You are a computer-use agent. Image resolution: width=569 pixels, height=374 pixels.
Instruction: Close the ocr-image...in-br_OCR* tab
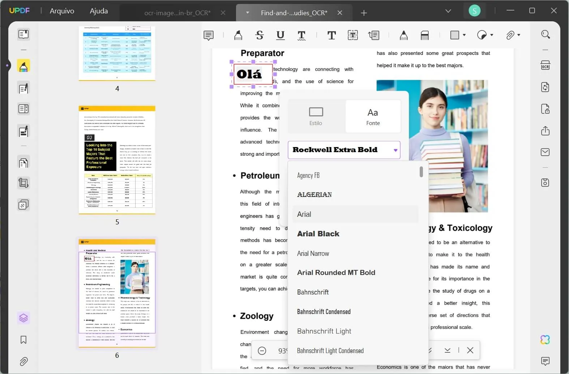(x=223, y=13)
